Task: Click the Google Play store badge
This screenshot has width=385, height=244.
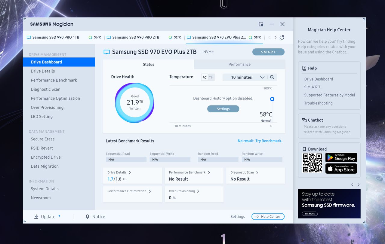Action: click(341, 157)
